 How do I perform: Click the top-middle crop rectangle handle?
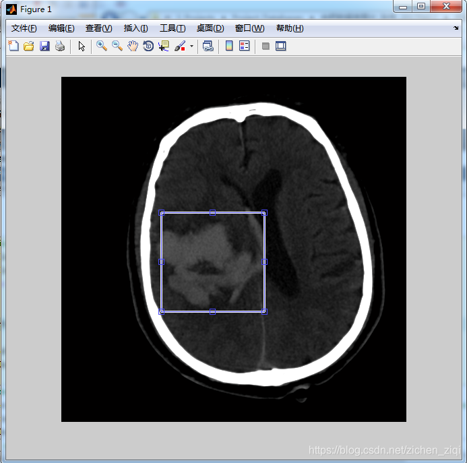coord(213,213)
